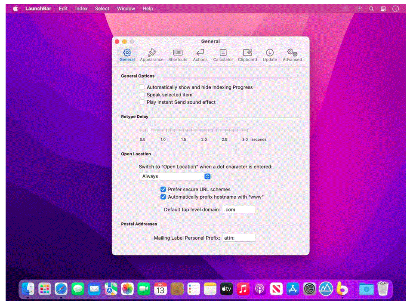Open News from the Dock
This screenshot has width=410, height=305.
276,289
